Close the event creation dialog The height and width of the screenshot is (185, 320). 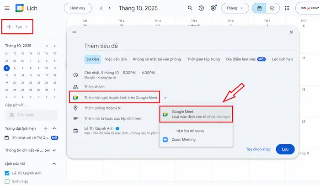click(291, 32)
